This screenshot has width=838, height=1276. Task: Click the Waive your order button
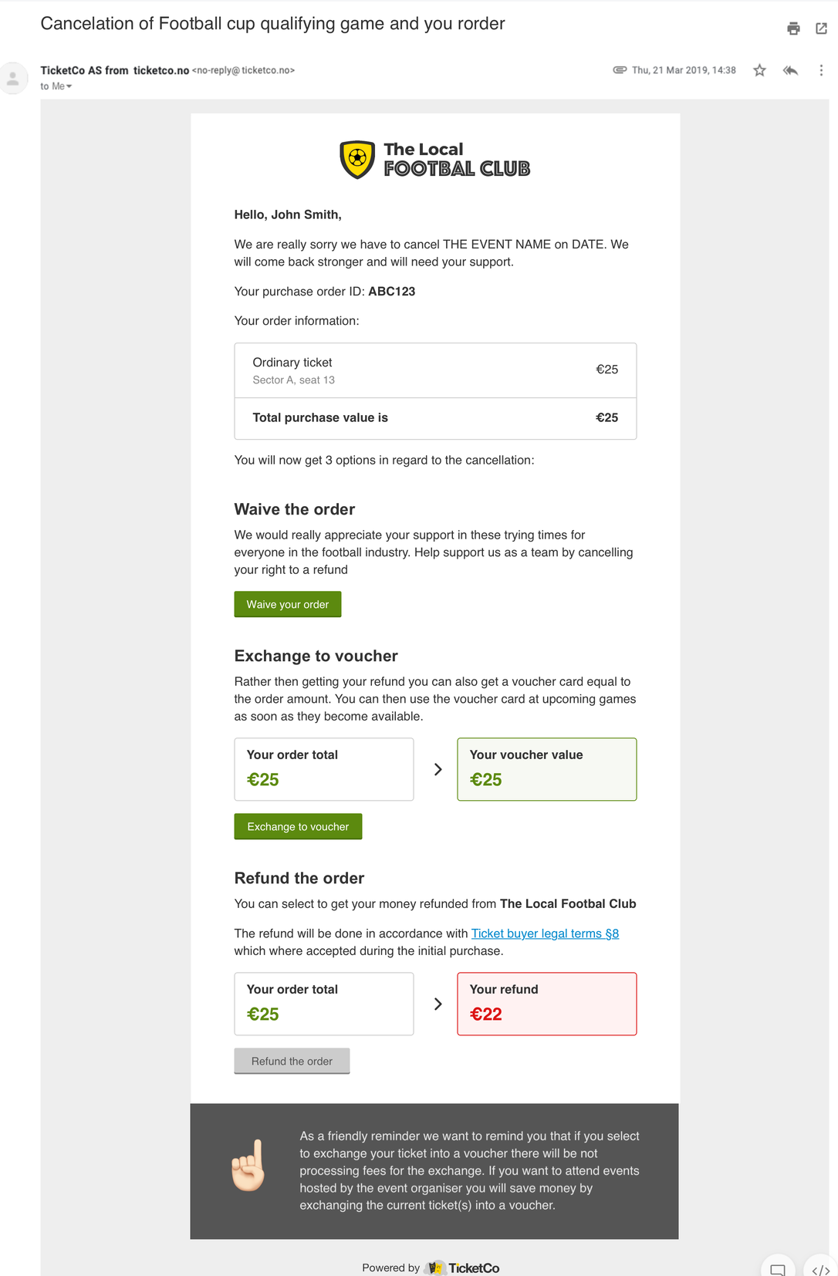click(288, 604)
